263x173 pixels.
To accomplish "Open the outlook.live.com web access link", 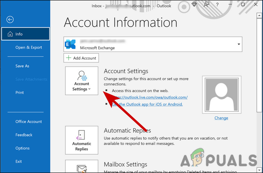I will click(x=149, y=97).
